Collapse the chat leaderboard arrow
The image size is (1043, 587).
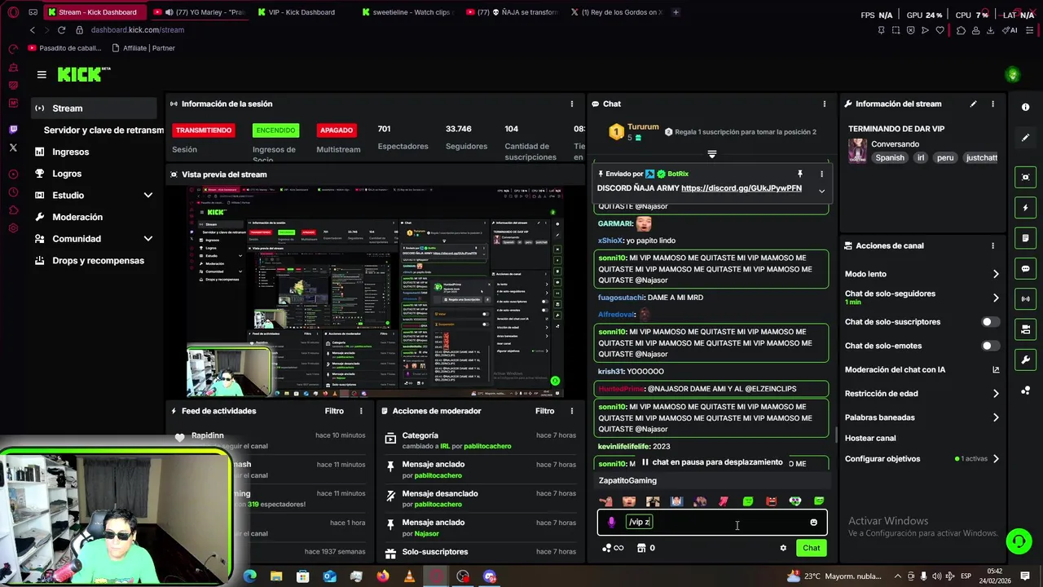click(711, 154)
